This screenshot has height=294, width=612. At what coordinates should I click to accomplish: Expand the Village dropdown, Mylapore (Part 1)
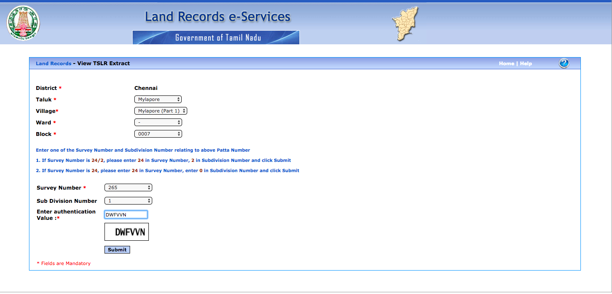point(160,111)
